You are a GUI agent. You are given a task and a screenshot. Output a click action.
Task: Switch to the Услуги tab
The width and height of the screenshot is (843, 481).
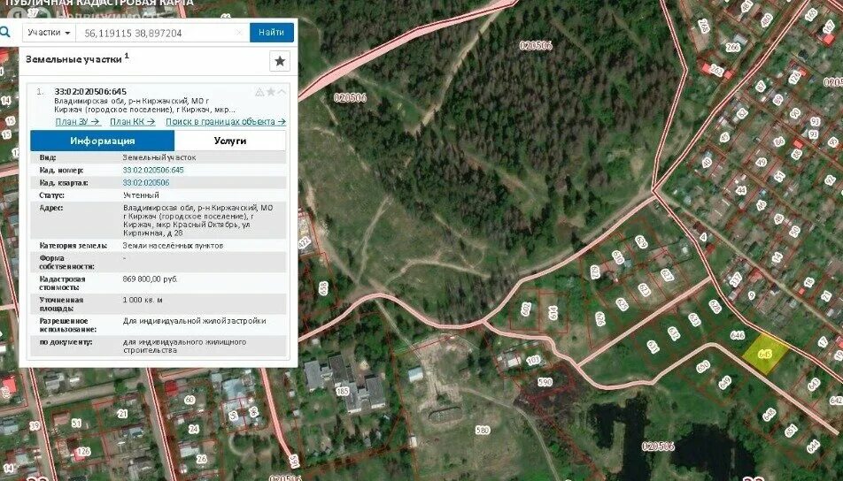tap(230, 141)
